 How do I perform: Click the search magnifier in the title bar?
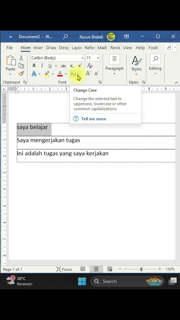(x=65, y=37)
